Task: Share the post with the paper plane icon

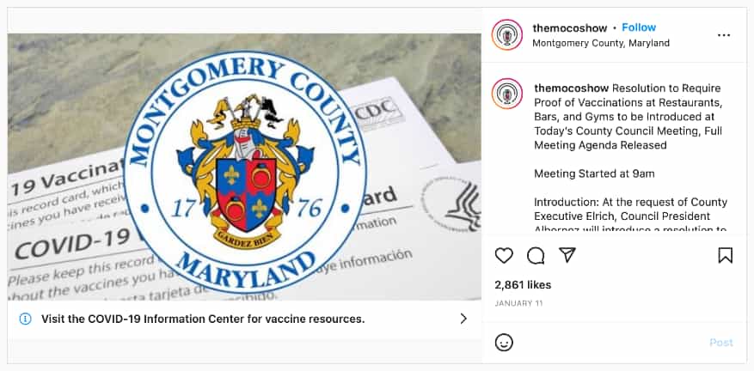Action: click(x=567, y=255)
